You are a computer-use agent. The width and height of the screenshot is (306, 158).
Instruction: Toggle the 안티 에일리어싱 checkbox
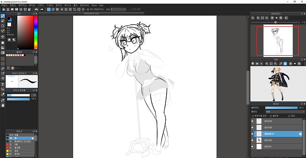pyautogui.click(x=88, y=9)
